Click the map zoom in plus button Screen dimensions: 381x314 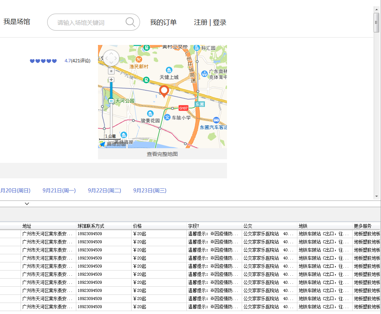point(111,80)
